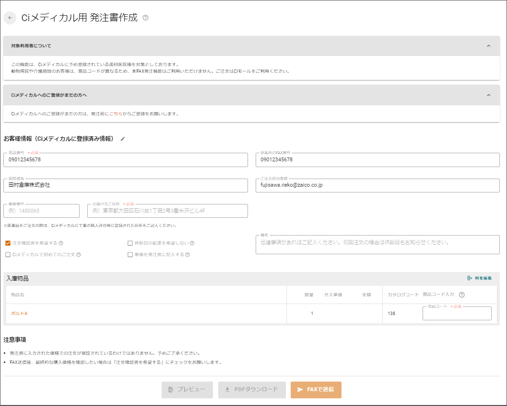Viewport: 507px width, 406px height.
Task: Click the 物品名 column header
Action: click(x=18, y=294)
